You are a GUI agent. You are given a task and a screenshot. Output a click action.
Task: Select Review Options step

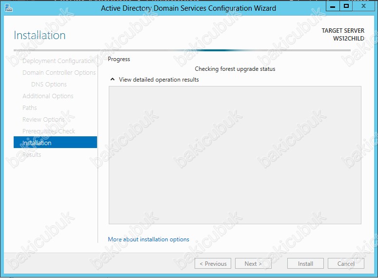coord(43,120)
